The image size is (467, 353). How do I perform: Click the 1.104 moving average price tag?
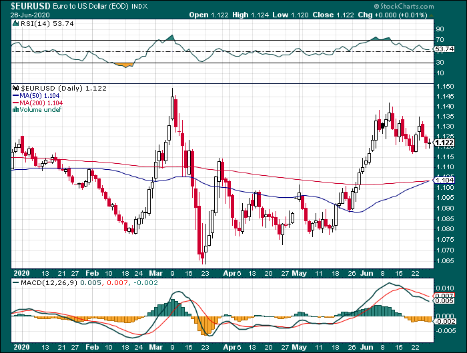coord(444,180)
